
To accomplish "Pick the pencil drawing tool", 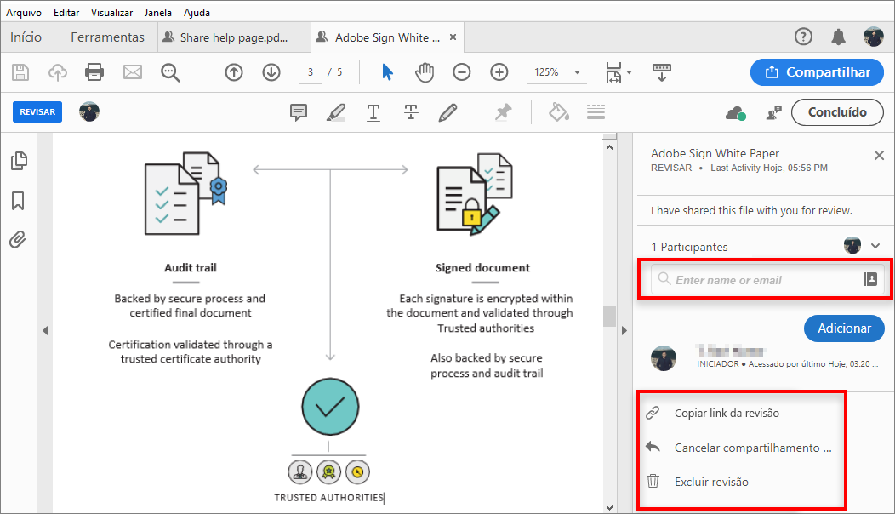I will pyautogui.click(x=448, y=112).
